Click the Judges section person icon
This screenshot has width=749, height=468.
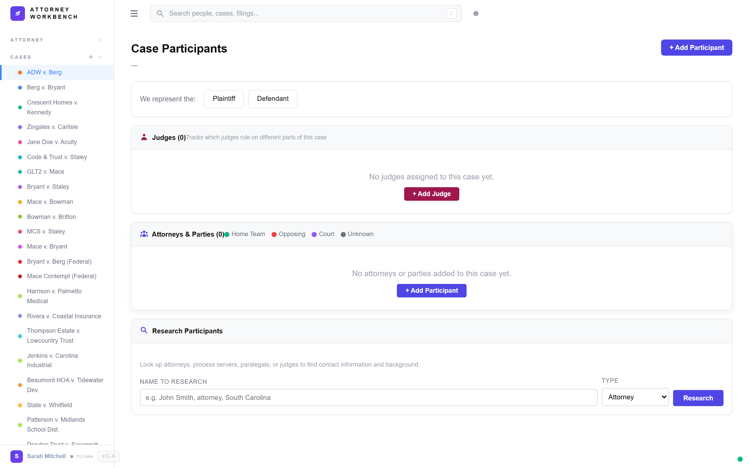[144, 137]
